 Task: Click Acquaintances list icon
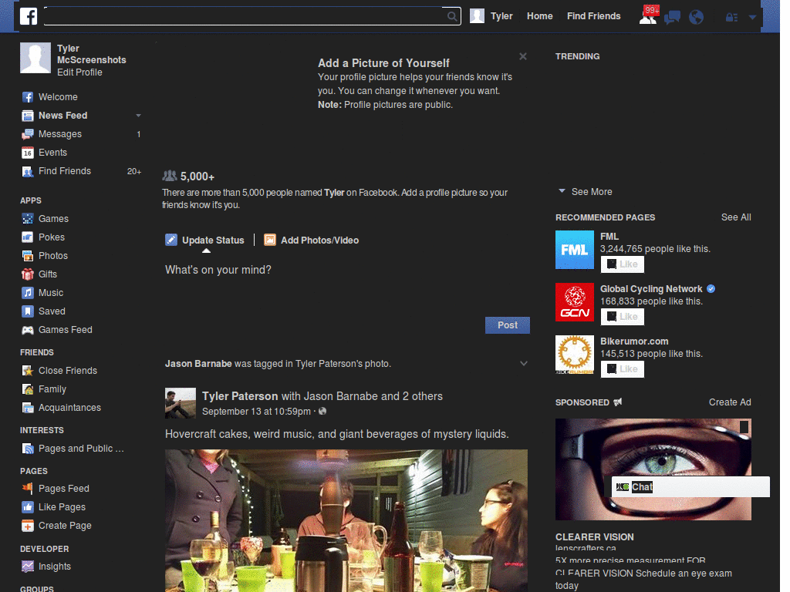pos(28,408)
